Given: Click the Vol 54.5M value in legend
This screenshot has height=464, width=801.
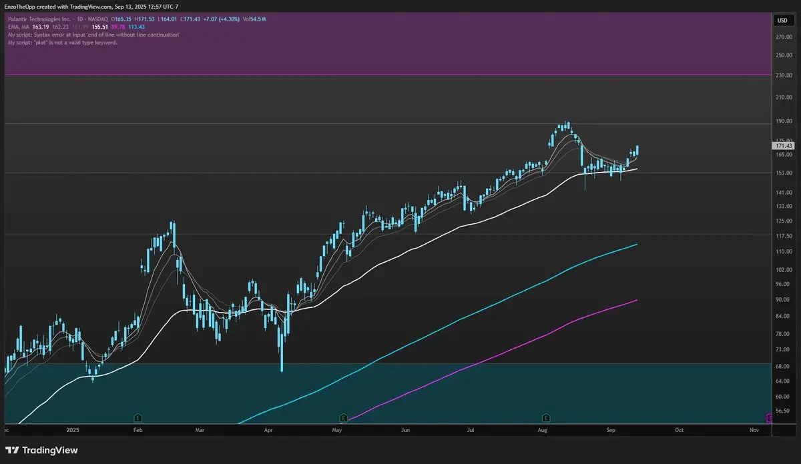Looking at the screenshot, I should coord(254,19).
